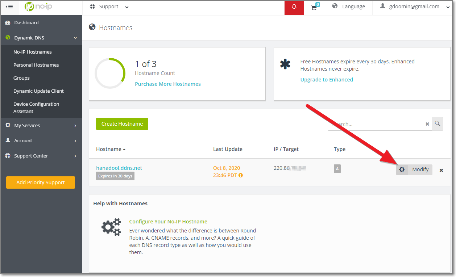456x277 pixels.
Task: Click the Dashboard gauge icon
Action: [8, 23]
